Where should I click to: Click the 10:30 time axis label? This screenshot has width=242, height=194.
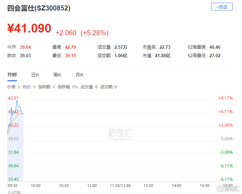click(x=64, y=186)
